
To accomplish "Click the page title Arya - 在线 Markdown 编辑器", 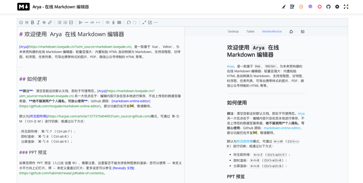I will (x=61, y=7).
